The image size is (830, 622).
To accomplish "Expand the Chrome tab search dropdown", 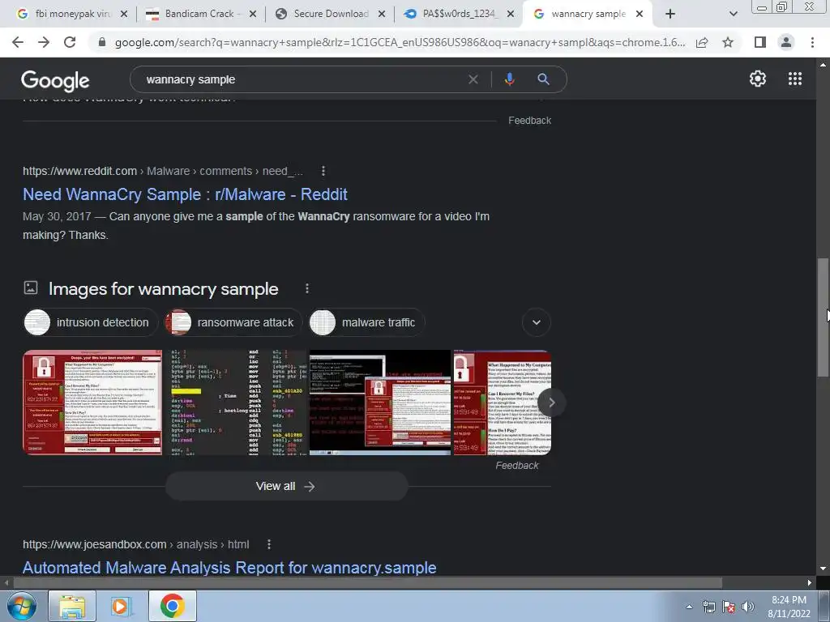I will [733, 15].
